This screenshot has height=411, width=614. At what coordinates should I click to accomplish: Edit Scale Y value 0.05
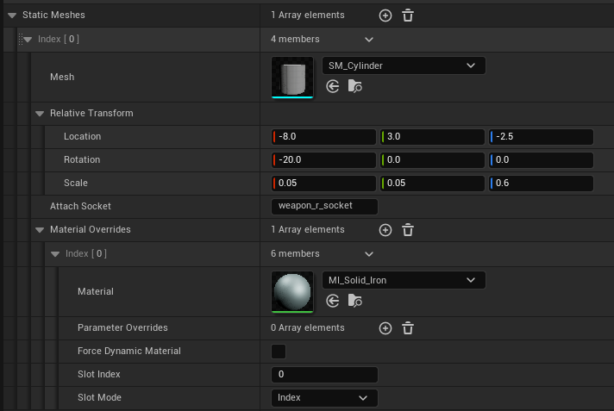tap(432, 184)
